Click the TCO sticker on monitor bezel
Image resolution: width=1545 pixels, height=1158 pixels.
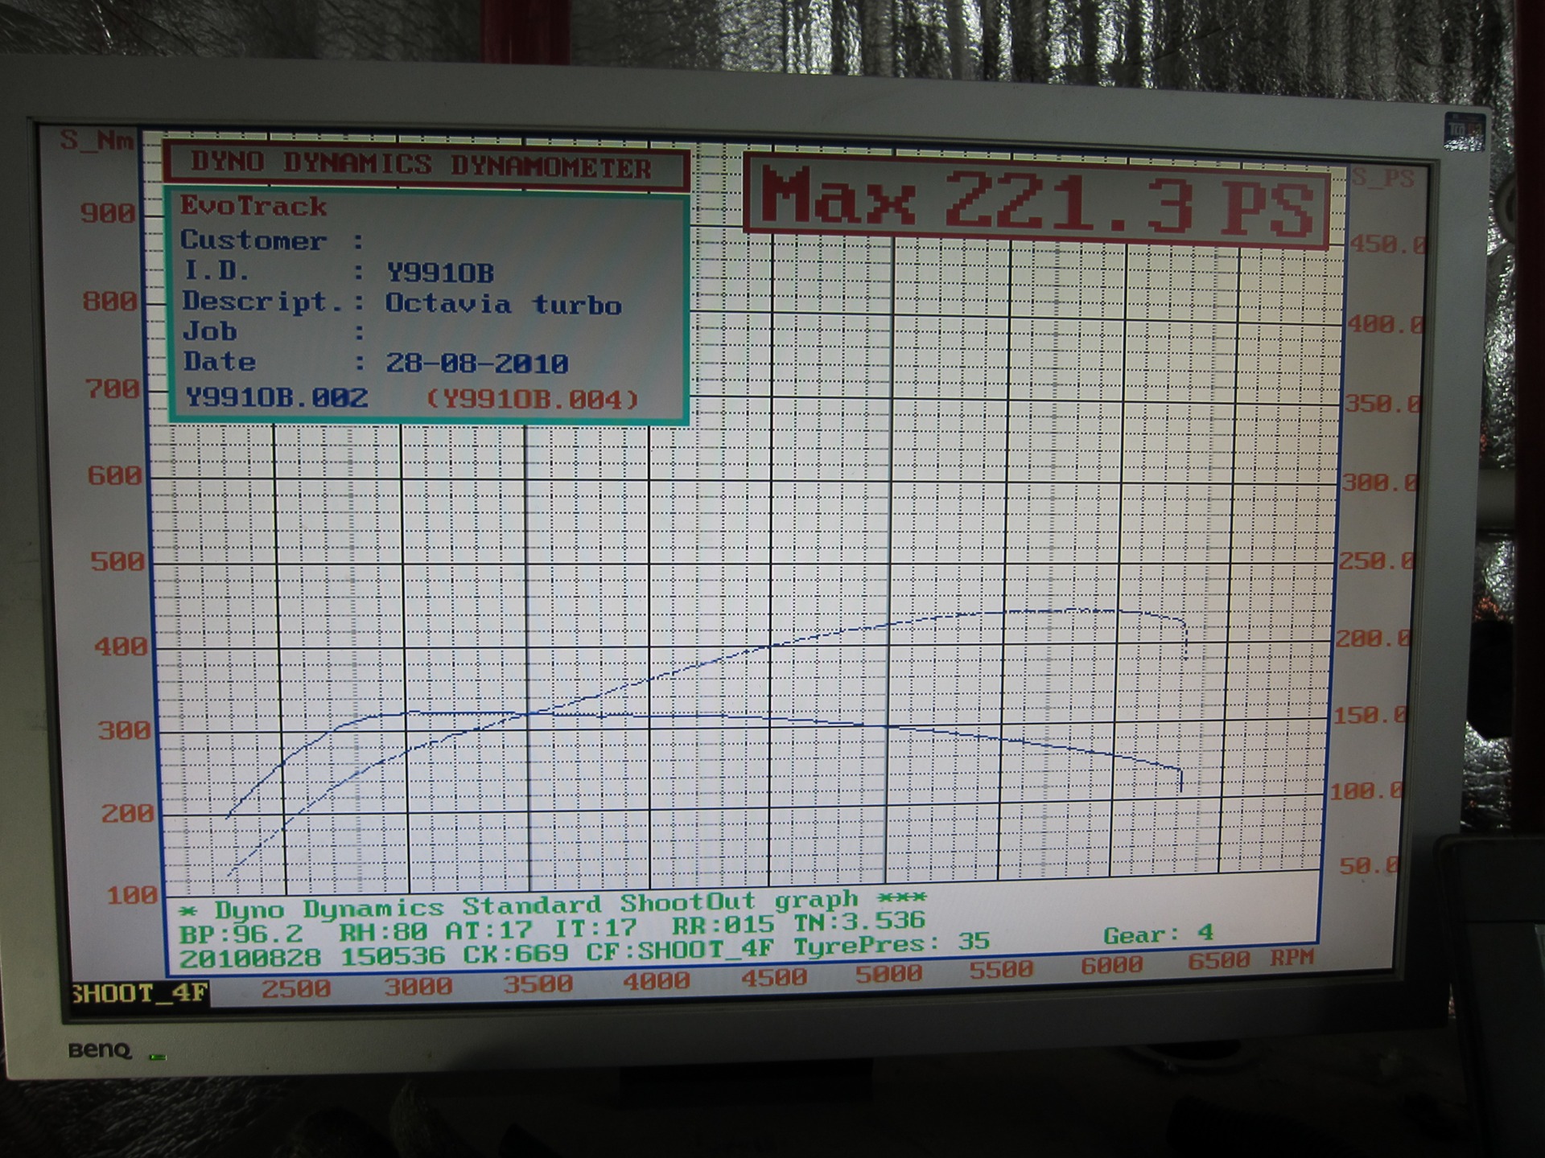(x=1464, y=133)
